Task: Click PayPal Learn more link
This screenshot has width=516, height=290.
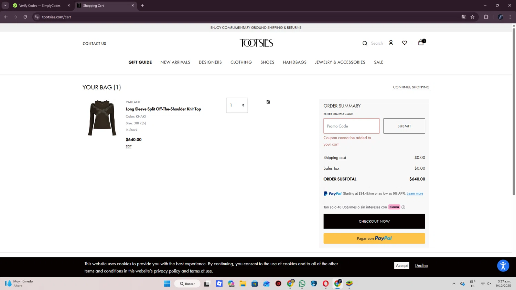Action: [x=415, y=193]
